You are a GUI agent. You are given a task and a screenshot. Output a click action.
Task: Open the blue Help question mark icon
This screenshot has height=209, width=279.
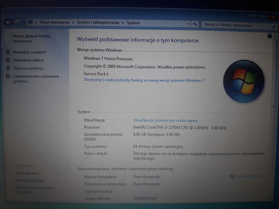coord(270,36)
